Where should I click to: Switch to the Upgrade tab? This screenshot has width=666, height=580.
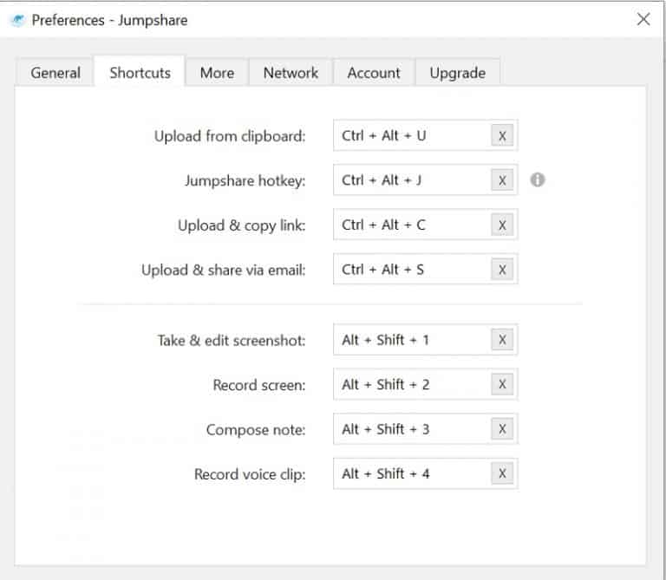pyautogui.click(x=458, y=73)
